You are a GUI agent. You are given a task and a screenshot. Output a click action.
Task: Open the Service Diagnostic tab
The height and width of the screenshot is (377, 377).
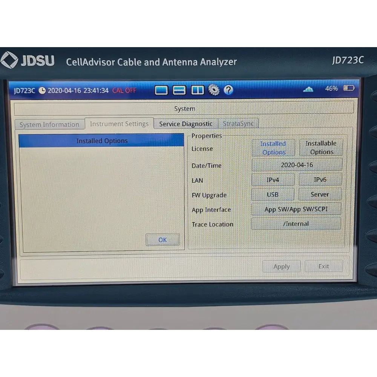coord(186,124)
